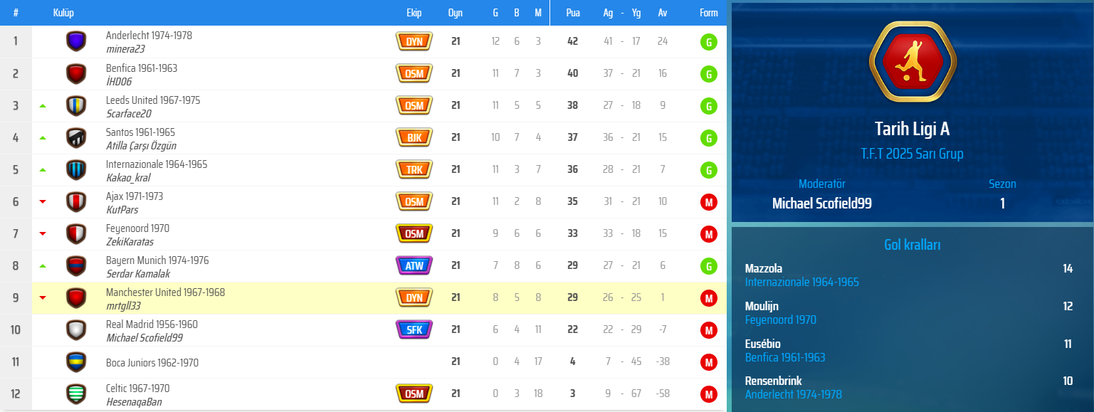
Task: Click the Anderlecht 1974-1978 club crest
Action: [76, 41]
